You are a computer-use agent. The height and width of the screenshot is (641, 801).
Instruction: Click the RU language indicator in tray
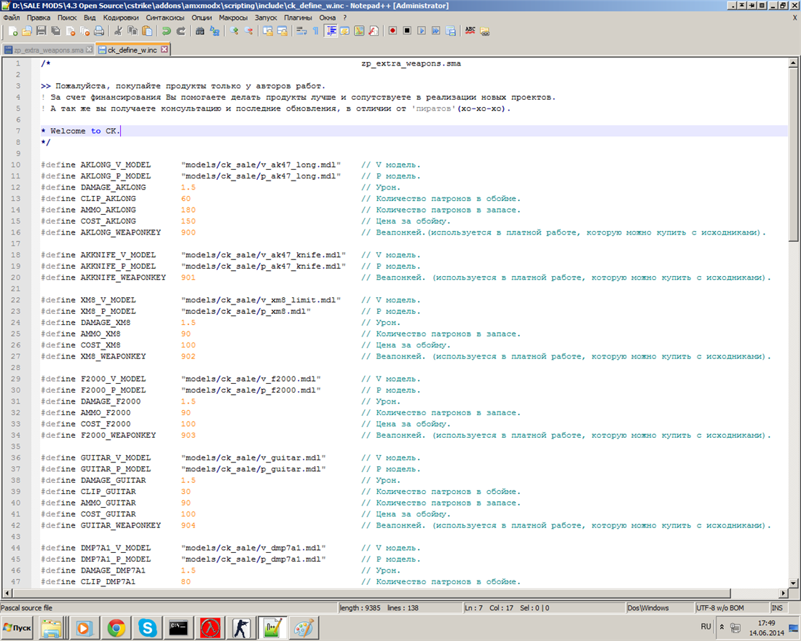[x=706, y=626]
